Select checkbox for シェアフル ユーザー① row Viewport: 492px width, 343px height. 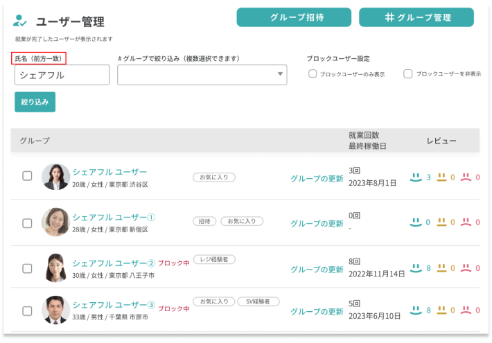coord(28,223)
